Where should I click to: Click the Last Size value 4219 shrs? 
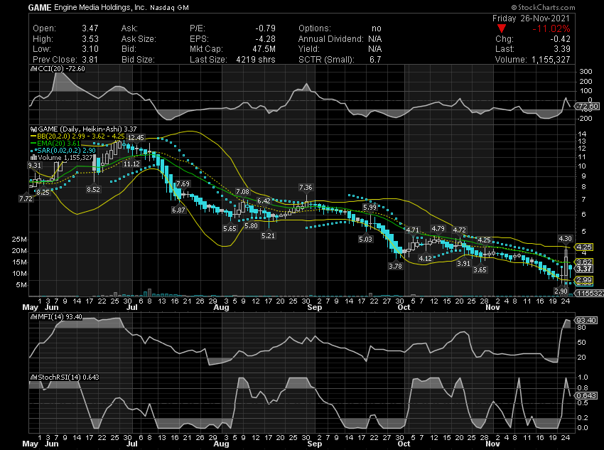click(256, 60)
